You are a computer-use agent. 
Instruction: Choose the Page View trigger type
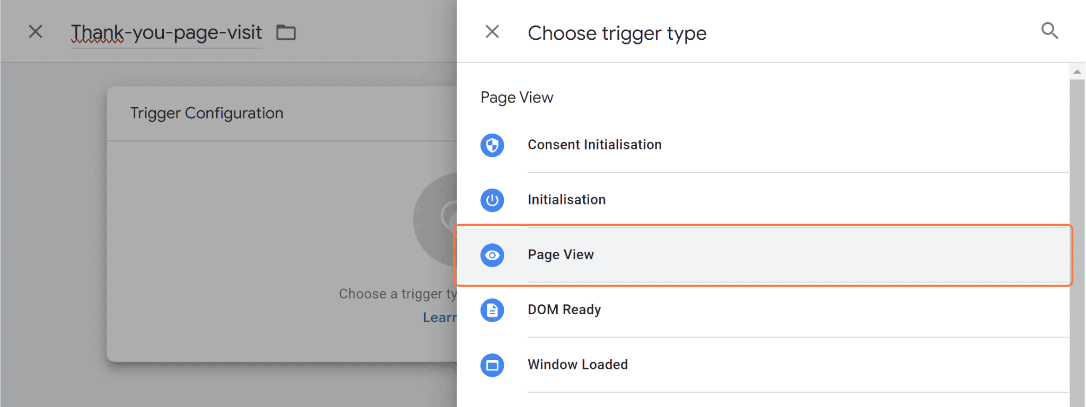(x=763, y=255)
